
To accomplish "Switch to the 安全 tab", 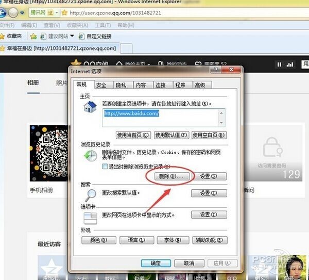I will [x=101, y=85].
